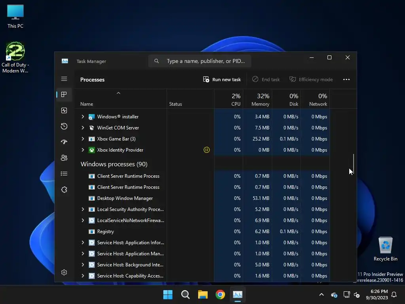The image size is (405, 304).
Task: Open the Call of Duty desktop shortcut
Action: [x=15, y=57]
